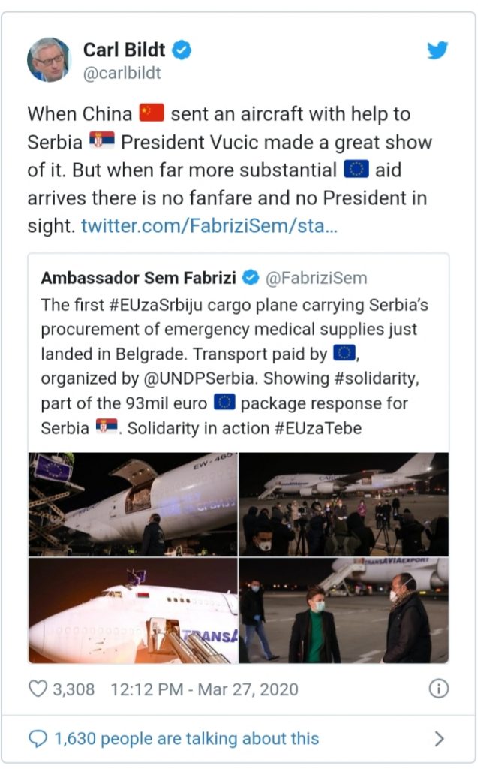Open bottom-right masked officials photo
This screenshot has height=769, width=478.
344,611
